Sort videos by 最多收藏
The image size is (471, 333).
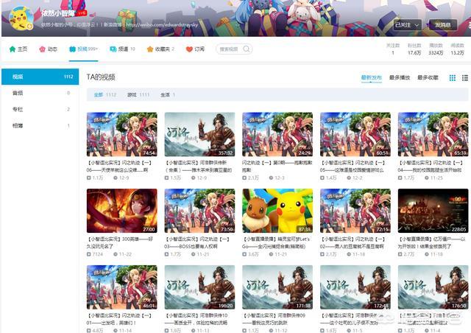(428, 77)
